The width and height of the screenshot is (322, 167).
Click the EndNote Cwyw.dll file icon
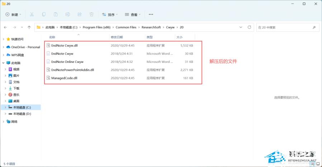(x=48, y=45)
